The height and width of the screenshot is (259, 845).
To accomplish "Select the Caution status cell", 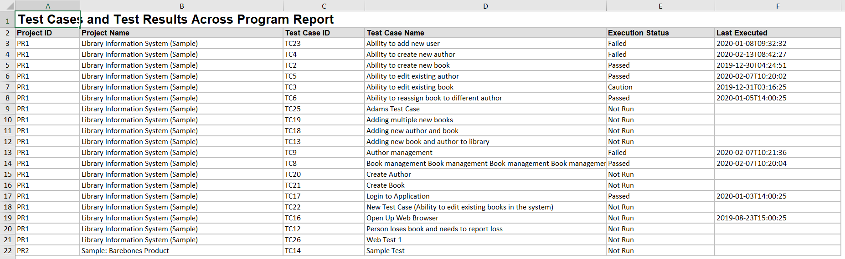I will pyautogui.click(x=660, y=87).
